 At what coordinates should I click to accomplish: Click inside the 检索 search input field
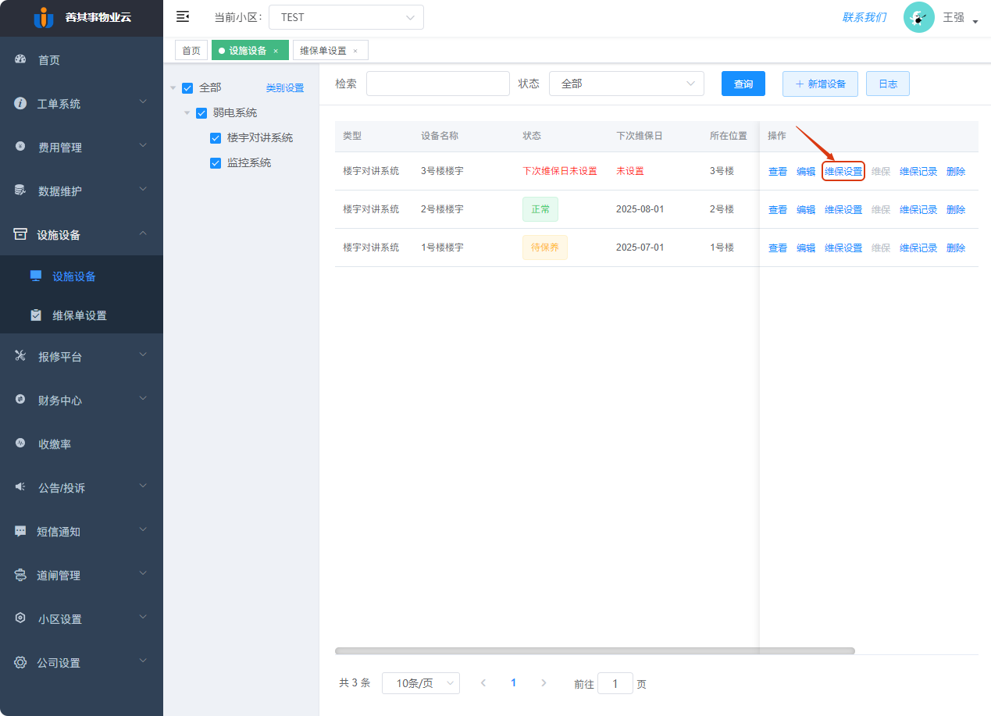[437, 83]
